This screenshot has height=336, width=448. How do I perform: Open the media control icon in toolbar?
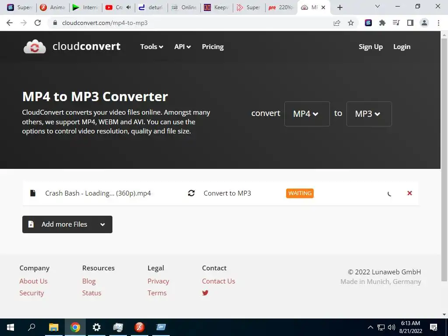pyautogui.click(x=396, y=23)
